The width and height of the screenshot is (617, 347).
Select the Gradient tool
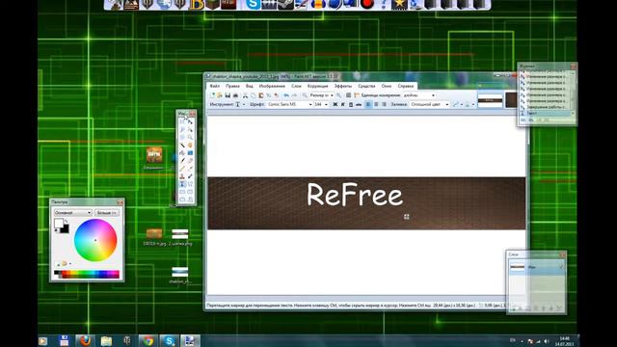point(190,153)
